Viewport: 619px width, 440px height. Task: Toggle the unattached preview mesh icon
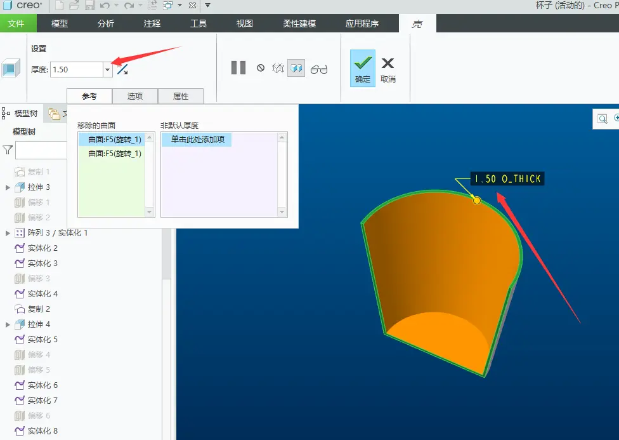278,69
